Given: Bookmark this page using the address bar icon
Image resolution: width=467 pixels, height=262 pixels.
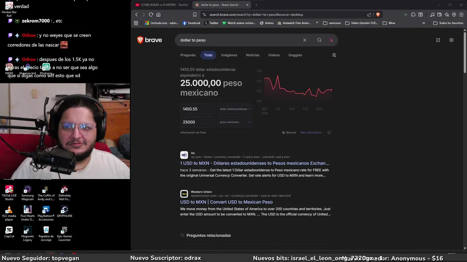Looking at the screenshot, I should coord(195,15).
